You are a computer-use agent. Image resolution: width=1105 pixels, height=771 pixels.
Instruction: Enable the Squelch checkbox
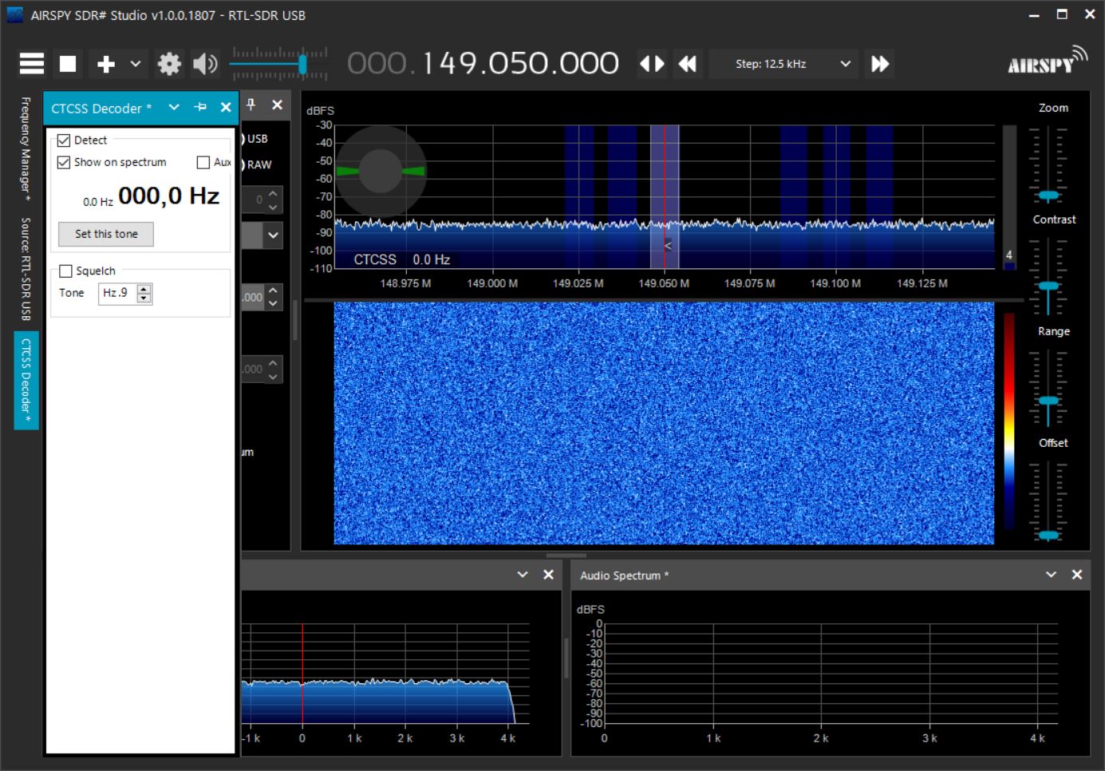point(66,271)
